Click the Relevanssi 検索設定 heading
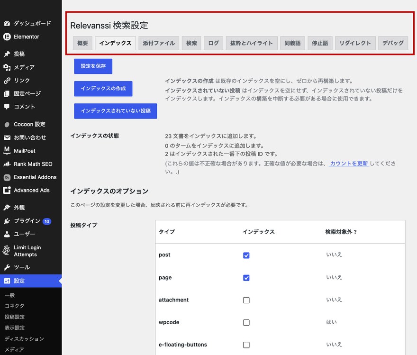Image resolution: width=417 pixels, height=355 pixels. 109,26
